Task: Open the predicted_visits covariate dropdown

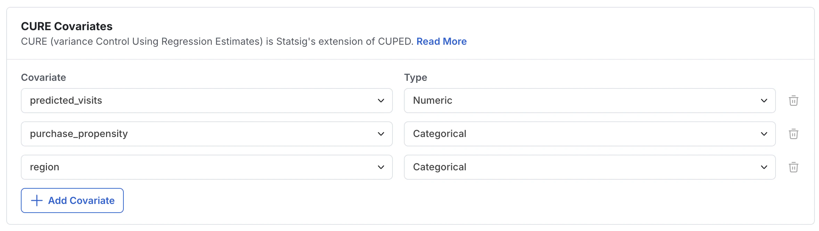Action: pos(207,101)
